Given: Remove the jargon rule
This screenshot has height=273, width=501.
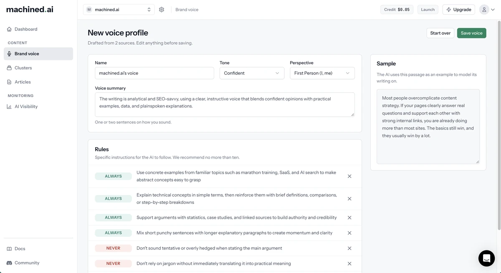Looking at the screenshot, I should coord(349,264).
